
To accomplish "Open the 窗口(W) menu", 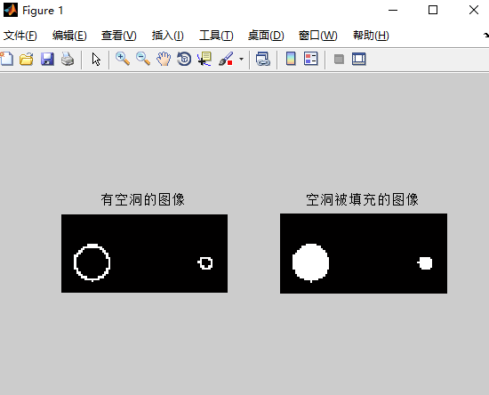I will 317,36.
